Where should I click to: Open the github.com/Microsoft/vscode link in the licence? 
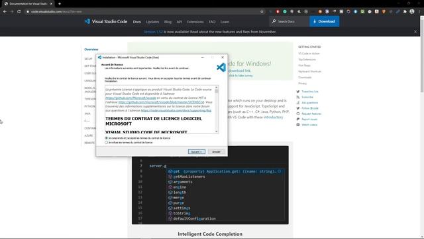coord(131,98)
